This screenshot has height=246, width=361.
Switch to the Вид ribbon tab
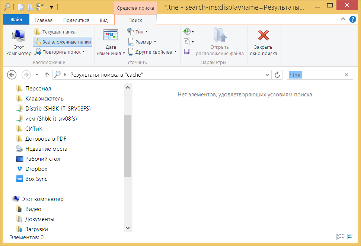click(x=104, y=20)
